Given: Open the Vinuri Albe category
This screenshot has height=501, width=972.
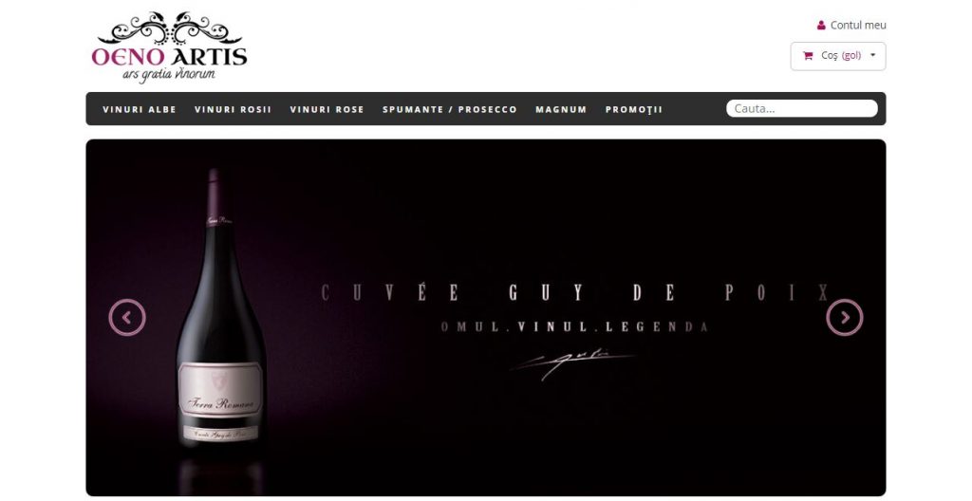Looking at the screenshot, I should point(140,109).
